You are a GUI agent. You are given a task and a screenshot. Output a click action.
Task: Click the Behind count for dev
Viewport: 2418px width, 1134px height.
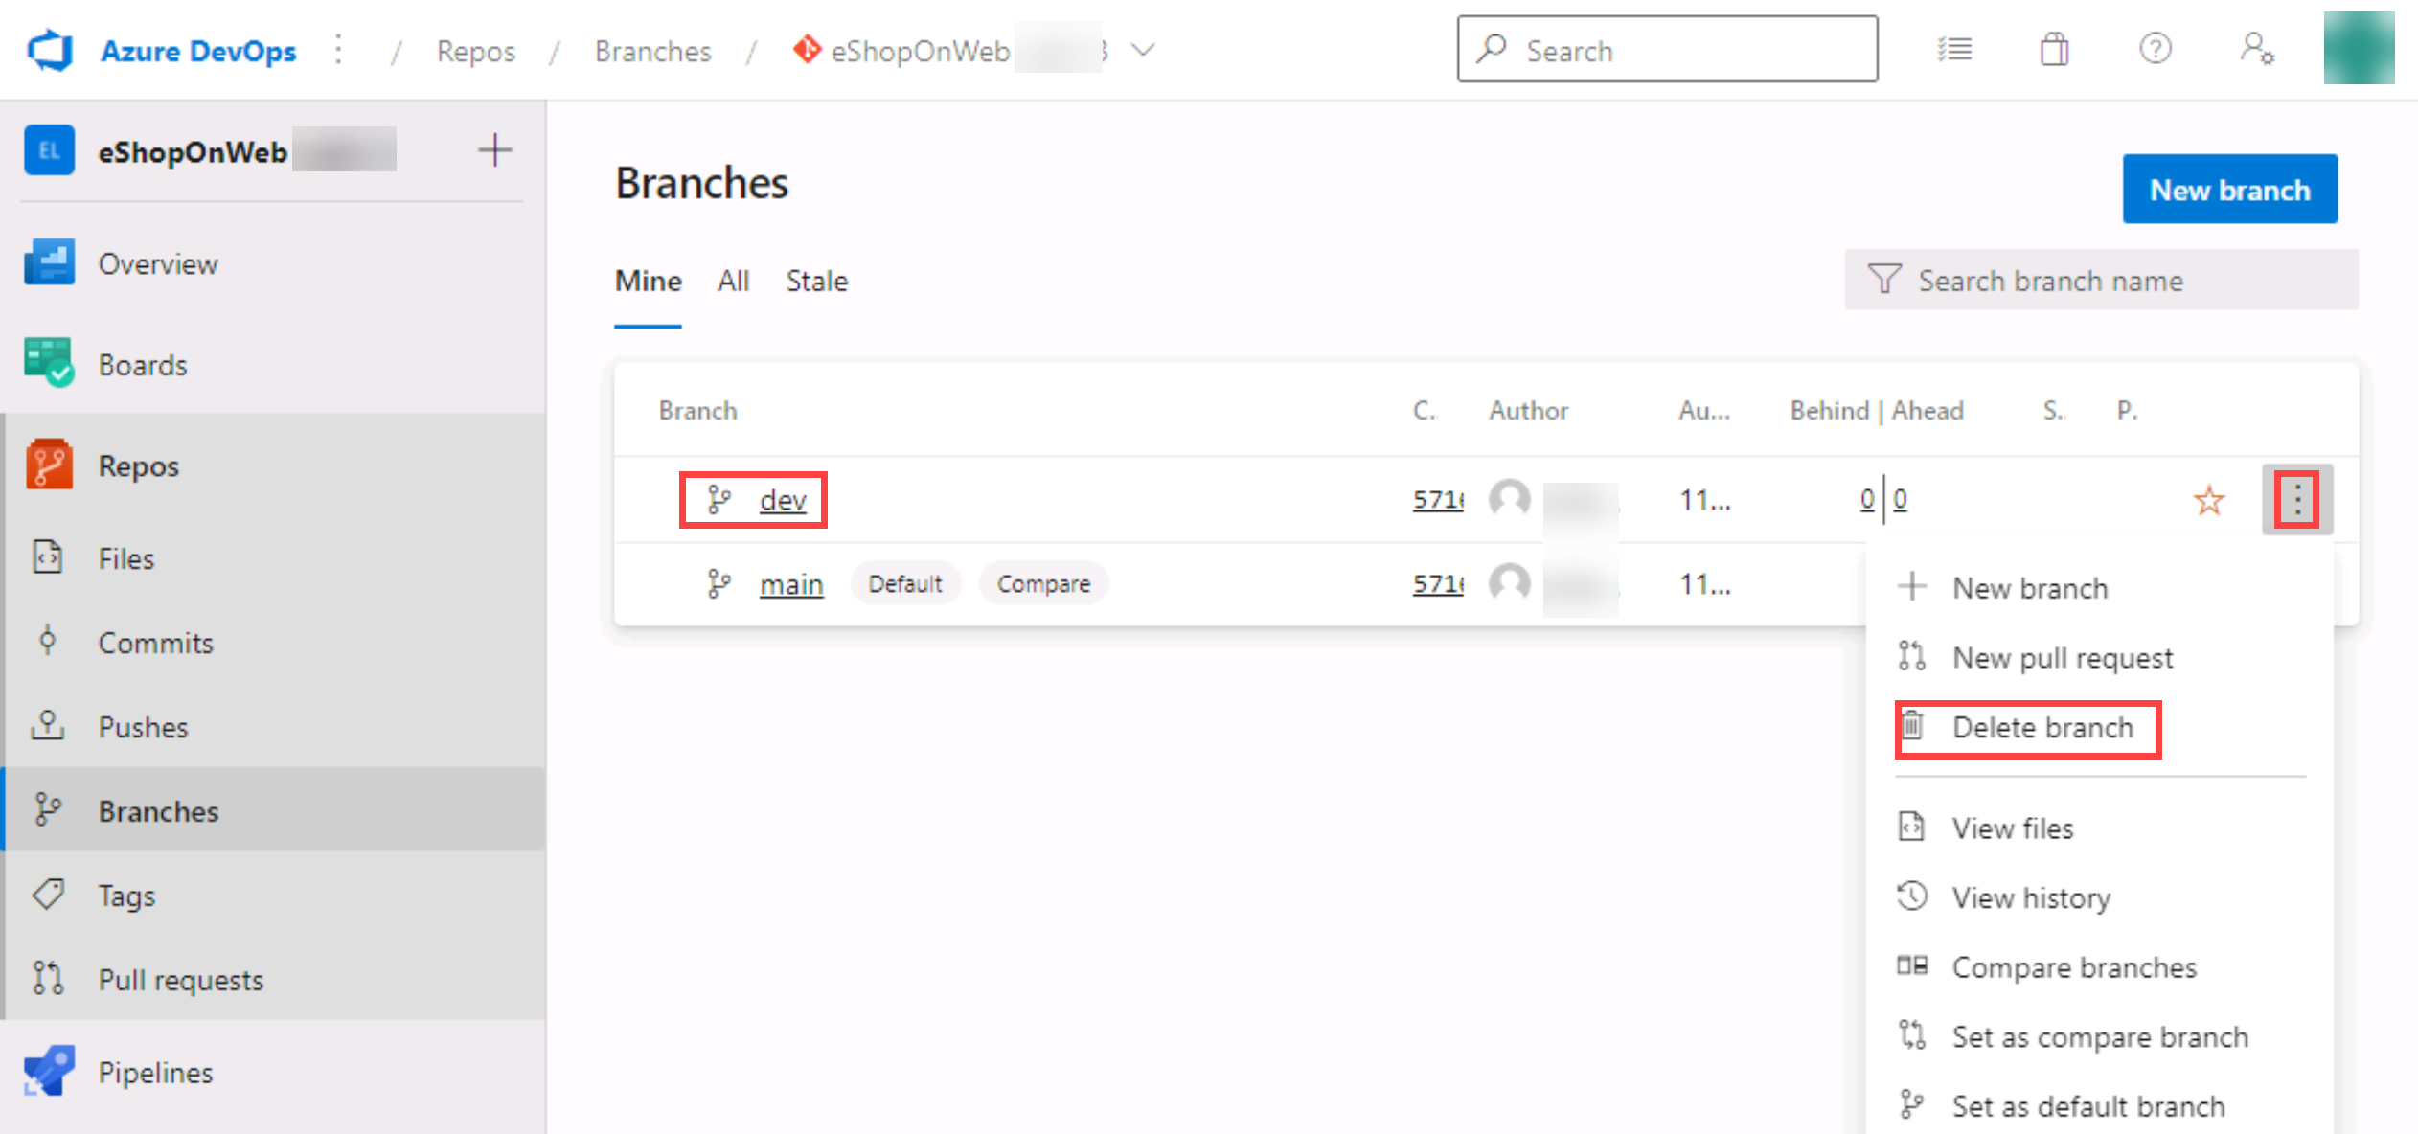tap(1866, 499)
